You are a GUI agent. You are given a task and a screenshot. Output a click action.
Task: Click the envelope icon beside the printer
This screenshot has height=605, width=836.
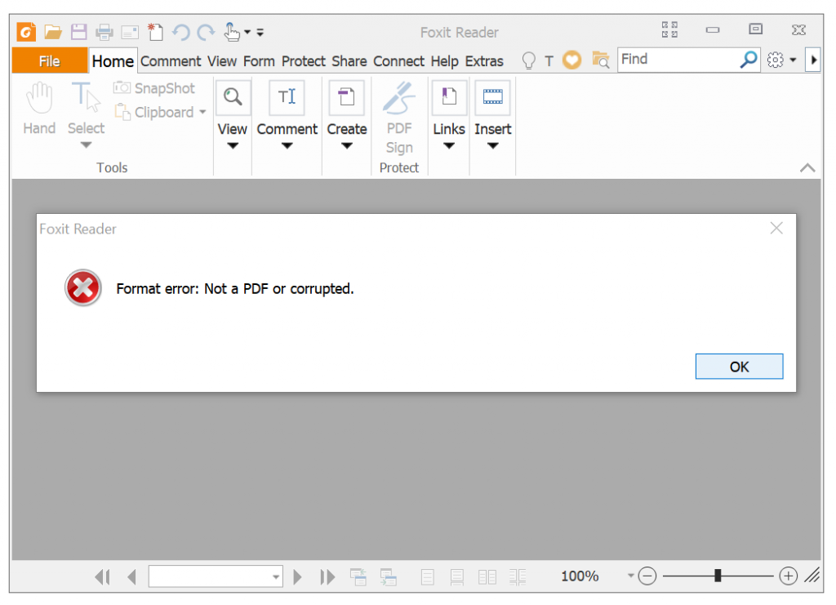coord(130,33)
